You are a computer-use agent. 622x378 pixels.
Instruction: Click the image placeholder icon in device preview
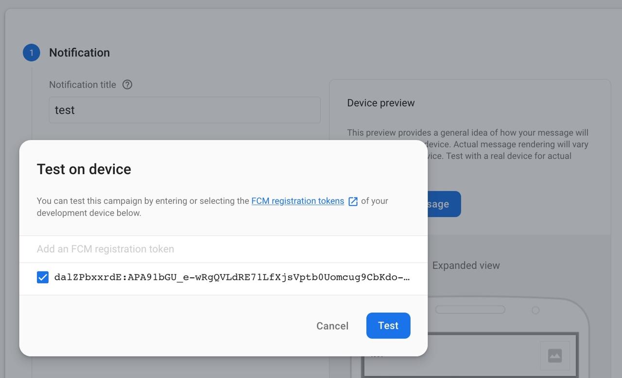pyautogui.click(x=555, y=356)
